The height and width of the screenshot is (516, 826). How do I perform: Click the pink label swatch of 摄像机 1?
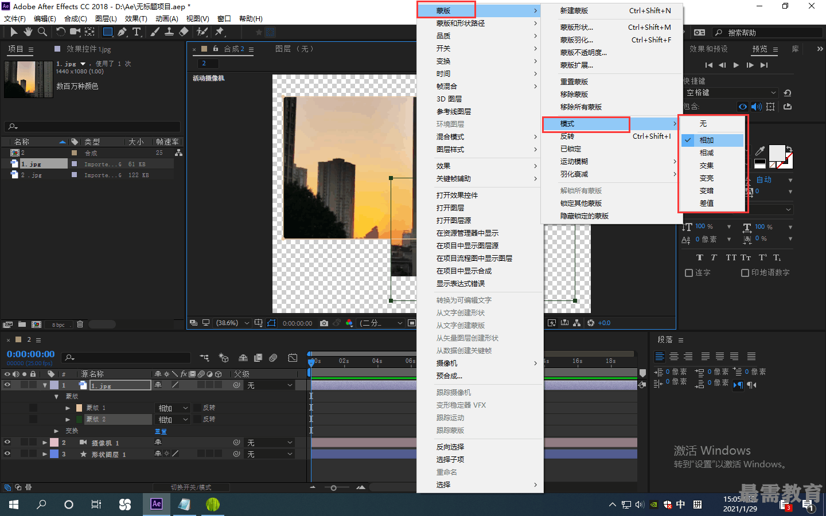pos(54,443)
